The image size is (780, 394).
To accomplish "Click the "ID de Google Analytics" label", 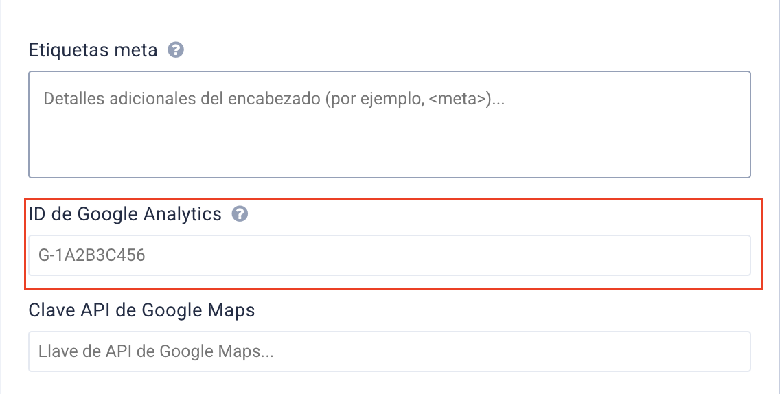I will (125, 214).
